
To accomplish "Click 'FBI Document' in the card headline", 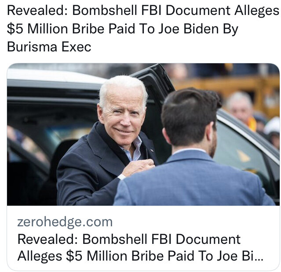I will [196, 239].
